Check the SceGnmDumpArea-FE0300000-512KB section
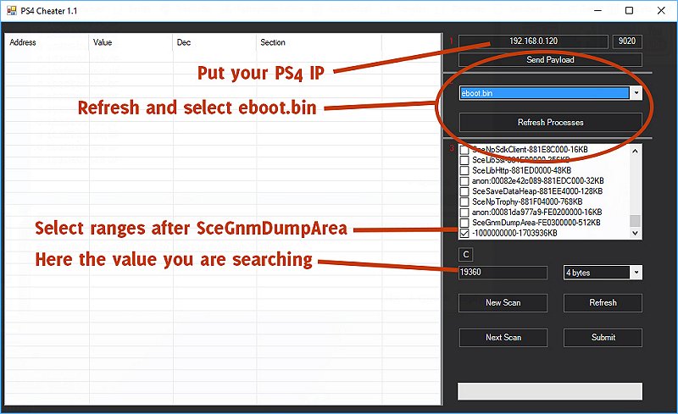The image size is (678, 414). tap(464, 223)
